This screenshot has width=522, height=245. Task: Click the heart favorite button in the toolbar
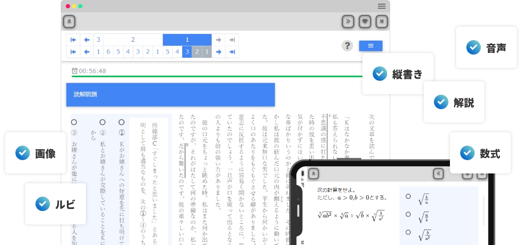364,22
